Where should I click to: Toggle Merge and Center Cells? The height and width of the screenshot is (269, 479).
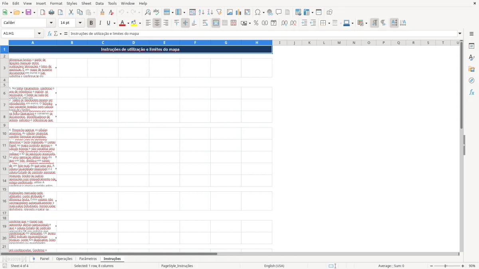click(216, 23)
